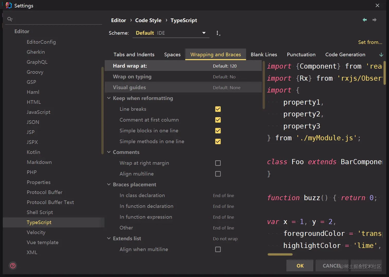Click the back navigation arrow icon
This screenshot has width=389, height=277.
click(x=365, y=20)
